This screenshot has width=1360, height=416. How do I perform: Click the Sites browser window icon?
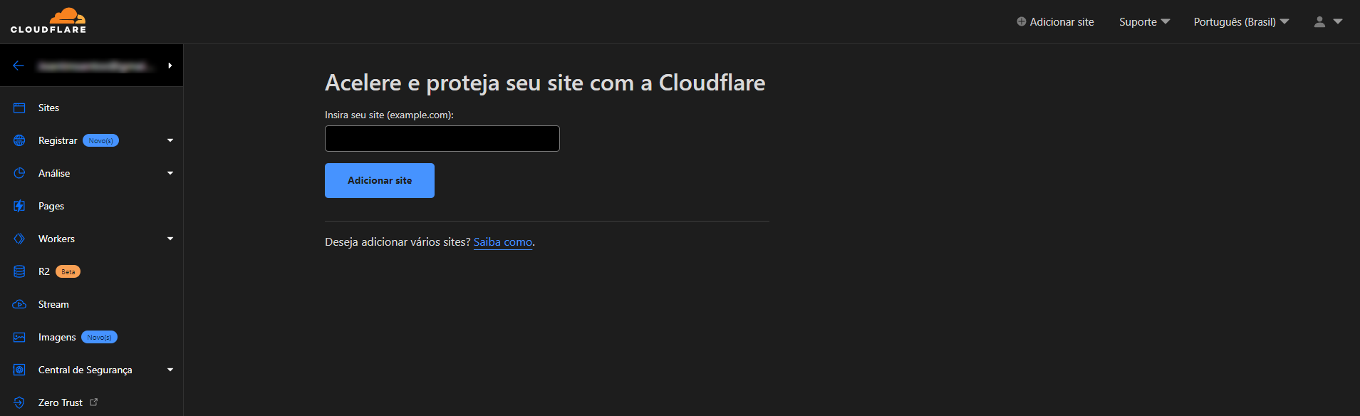(19, 108)
